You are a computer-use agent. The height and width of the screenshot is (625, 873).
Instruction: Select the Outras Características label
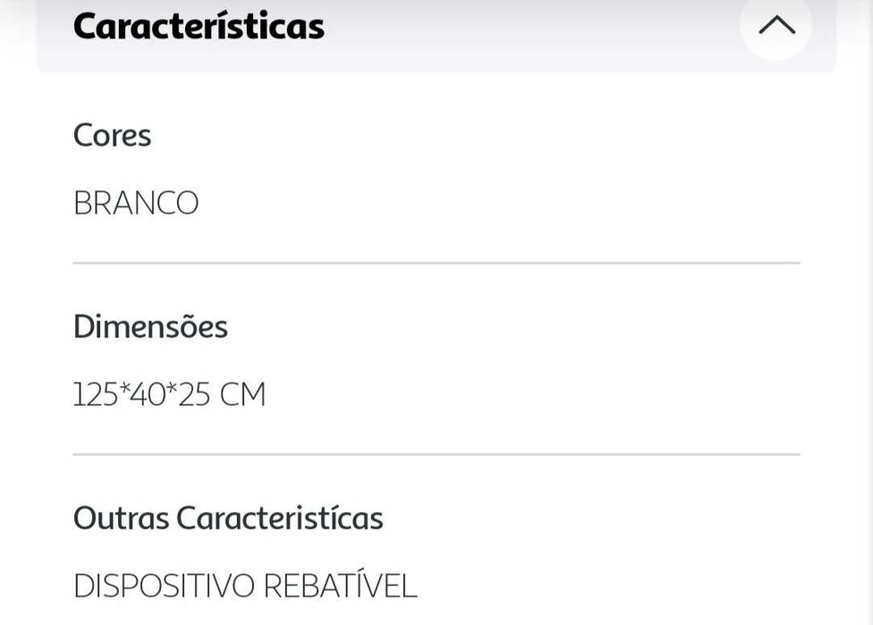228,519
